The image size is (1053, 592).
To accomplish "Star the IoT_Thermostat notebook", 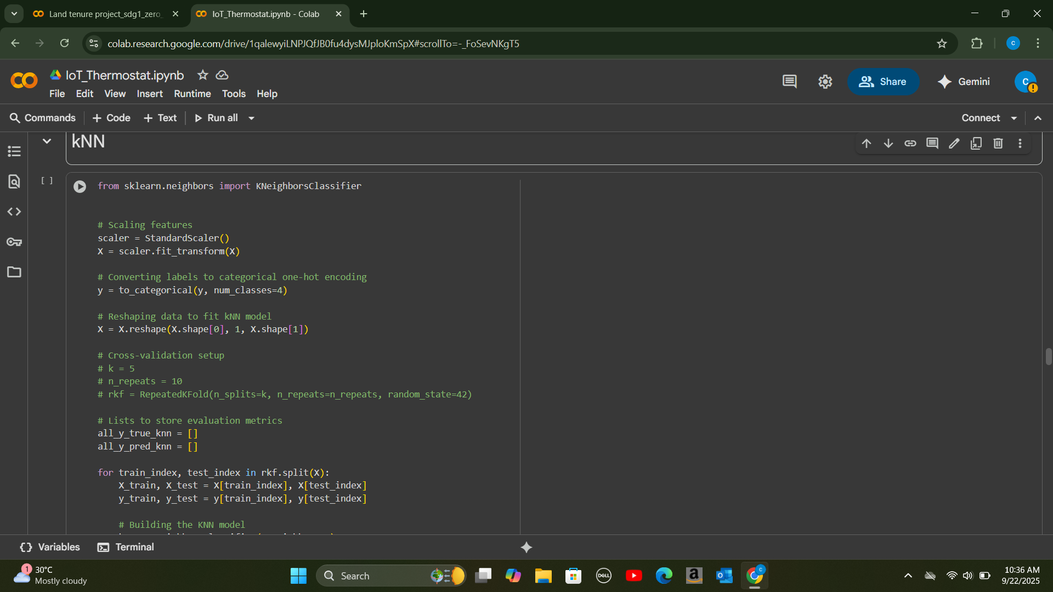I will click(x=202, y=75).
